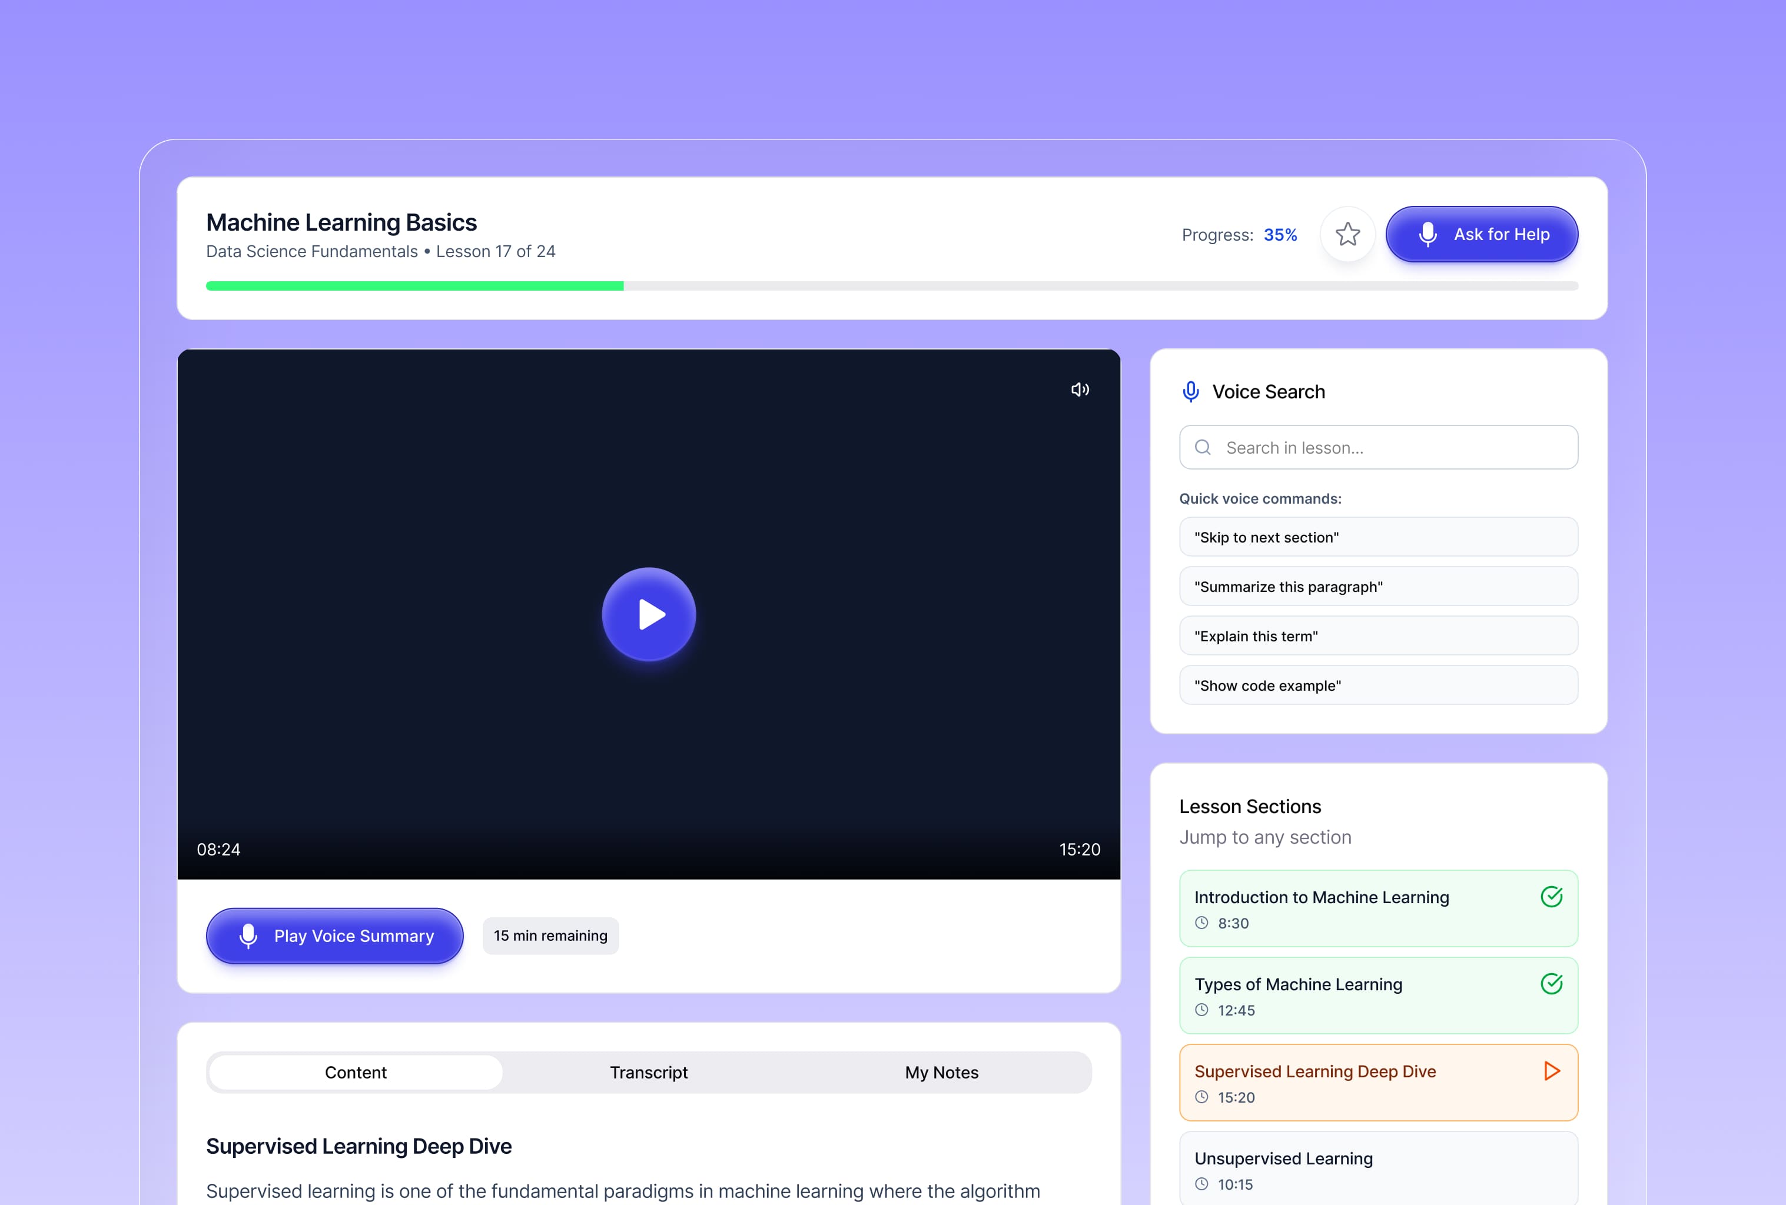Switch to the Transcript tab
This screenshot has height=1205, width=1786.
pos(649,1072)
